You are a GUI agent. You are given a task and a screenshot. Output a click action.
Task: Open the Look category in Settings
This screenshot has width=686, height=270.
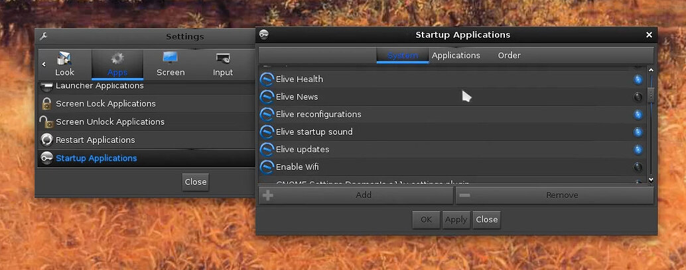click(x=65, y=64)
